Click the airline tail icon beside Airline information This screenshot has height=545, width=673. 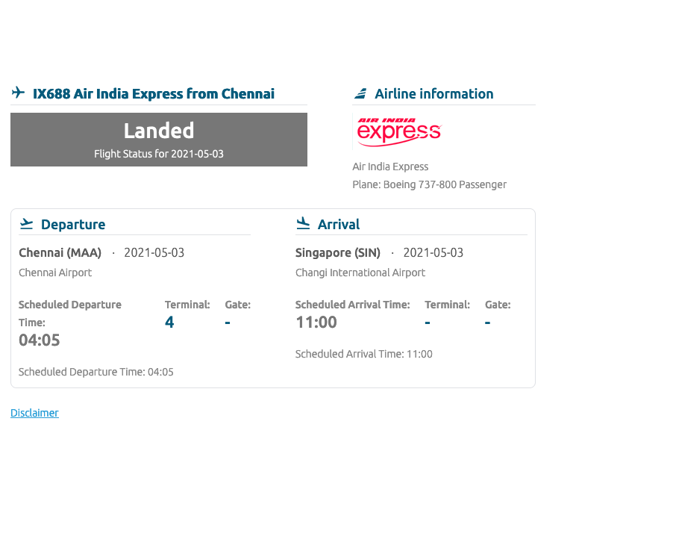(x=360, y=93)
